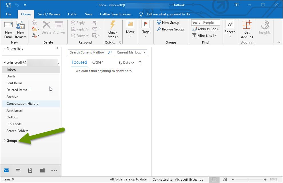This screenshot has width=283, height=183.
Task: Toggle sort order arrow next to By Date
Action: coord(140,63)
